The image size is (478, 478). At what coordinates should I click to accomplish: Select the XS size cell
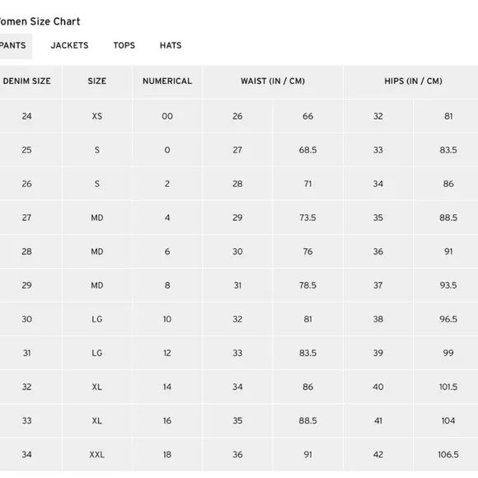click(97, 116)
